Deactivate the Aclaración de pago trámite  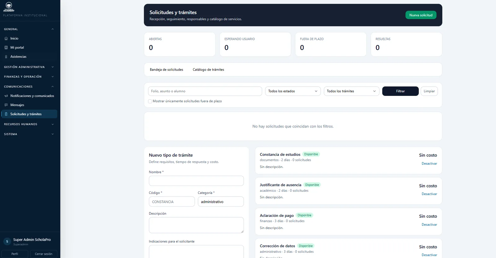429,225
